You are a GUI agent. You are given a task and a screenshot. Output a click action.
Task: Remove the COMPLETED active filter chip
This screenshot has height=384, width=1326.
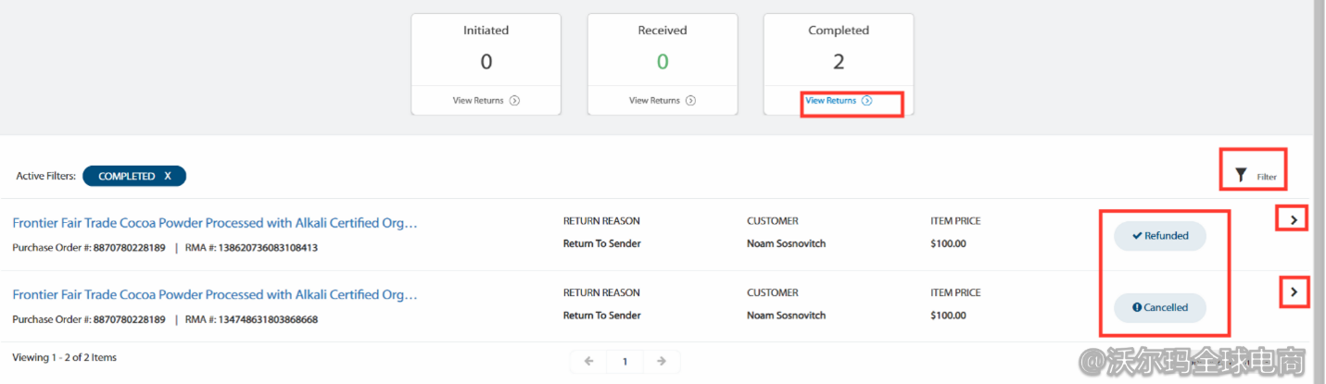click(168, 176)
